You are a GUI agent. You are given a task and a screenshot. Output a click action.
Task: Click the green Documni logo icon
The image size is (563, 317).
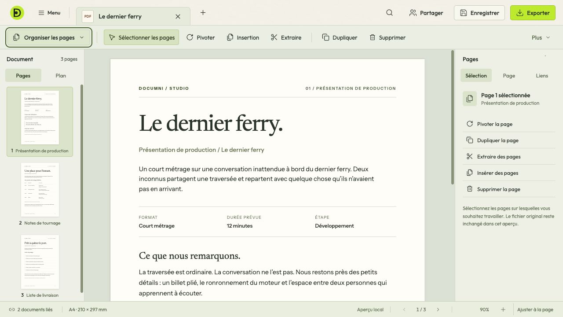click(x=17, y=13)
